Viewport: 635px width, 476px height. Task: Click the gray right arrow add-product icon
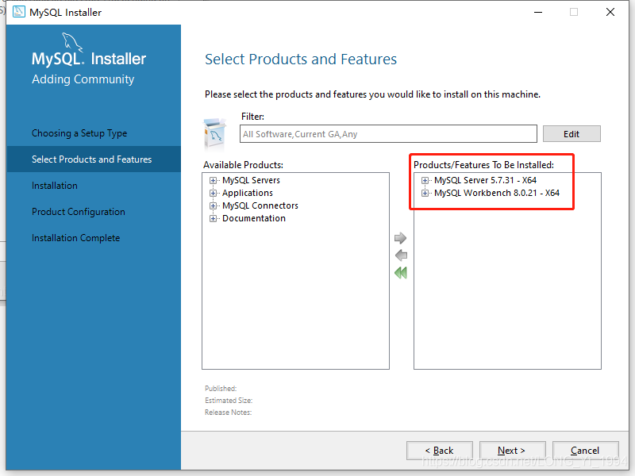click(400, 238)
